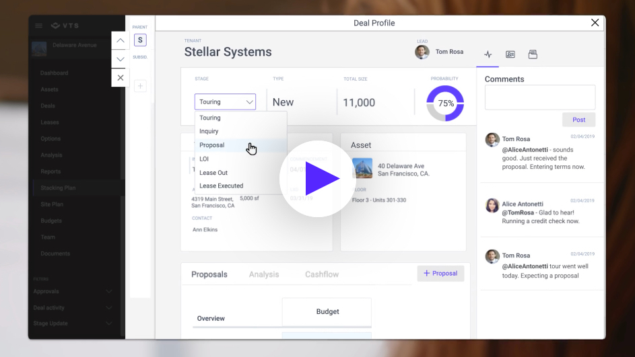635x357 pixels.
Task: Click the Stellar Systems tenant name
Action: tap(228, 52)
